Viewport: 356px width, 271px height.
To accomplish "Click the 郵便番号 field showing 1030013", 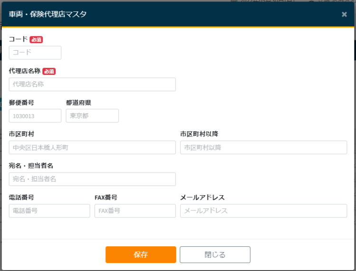I will [35, 116].
